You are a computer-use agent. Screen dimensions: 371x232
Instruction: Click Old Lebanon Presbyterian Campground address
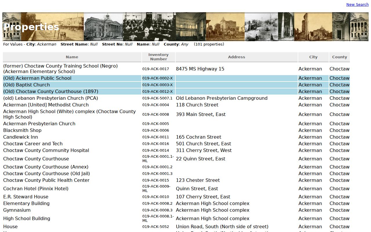[x=222, y=98]
